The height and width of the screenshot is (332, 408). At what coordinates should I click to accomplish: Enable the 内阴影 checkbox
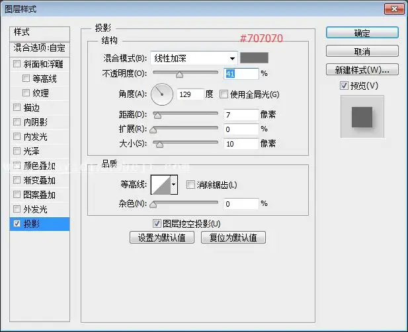coord(17,122)
